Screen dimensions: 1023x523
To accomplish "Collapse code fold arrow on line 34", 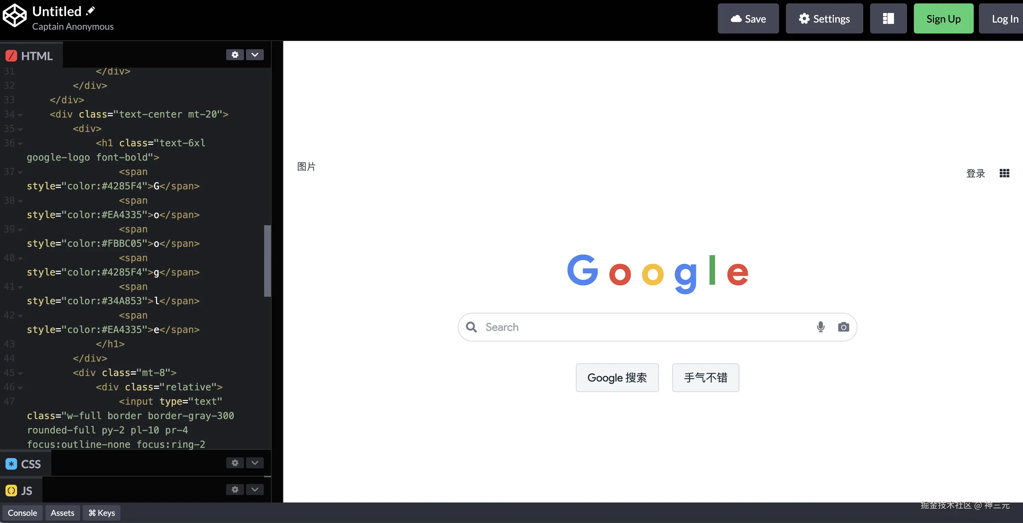I will pos(20,115).
